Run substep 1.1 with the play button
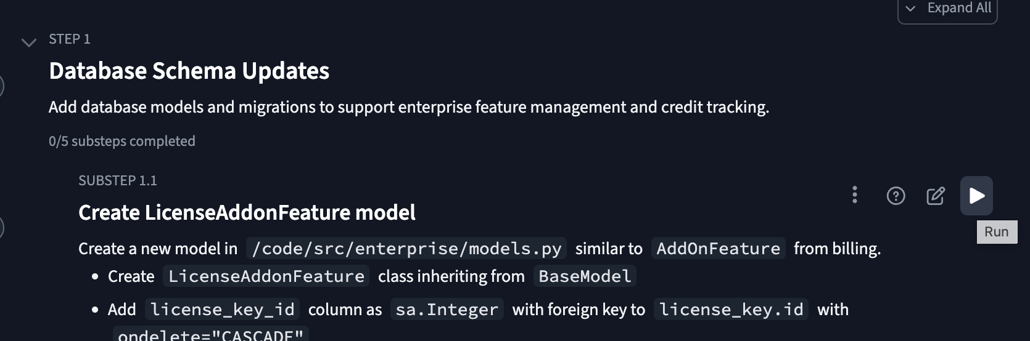1030x341 pixels. tap(976, 196)
